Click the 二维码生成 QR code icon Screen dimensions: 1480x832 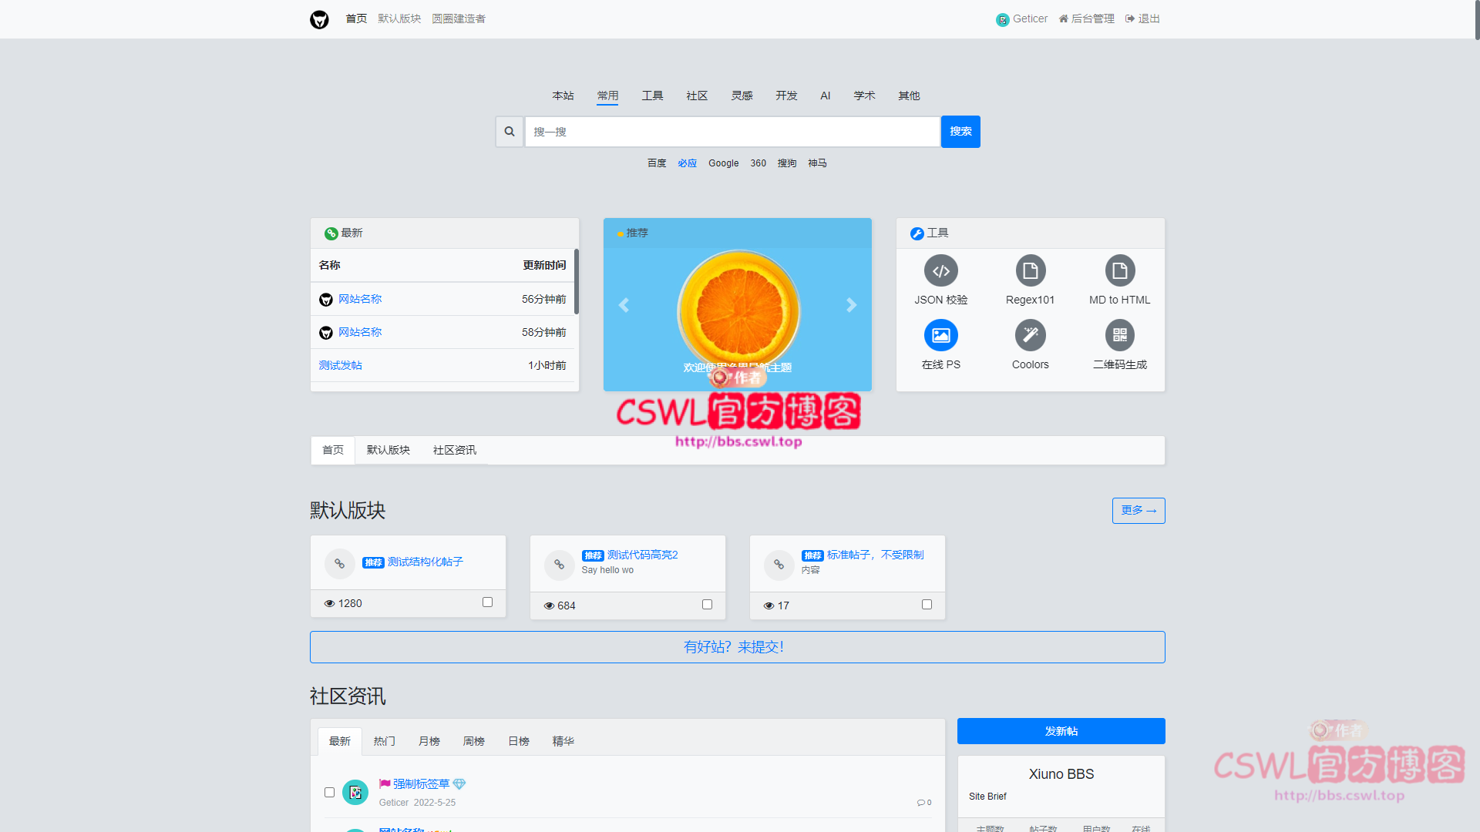pyautogui.click(x=1119, y=336)
